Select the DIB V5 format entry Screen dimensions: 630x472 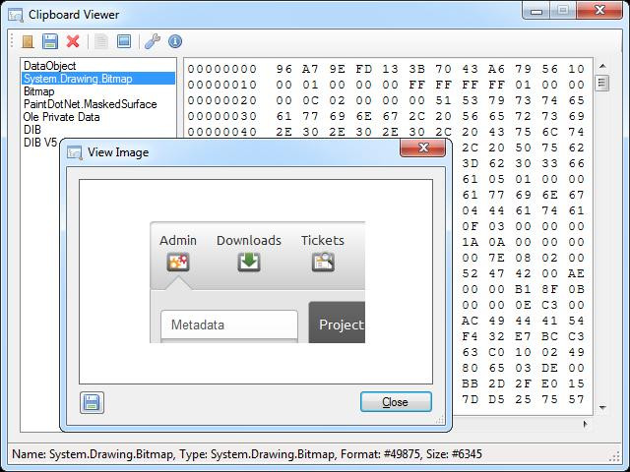[40, 143]
